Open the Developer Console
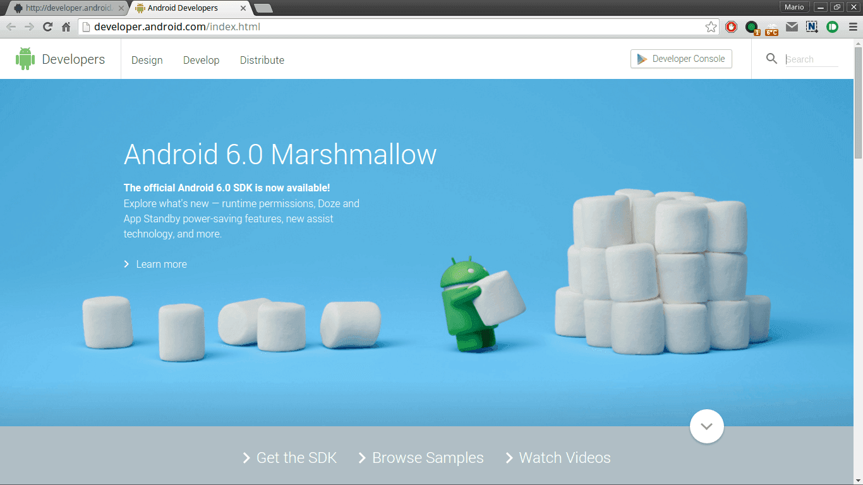This screenshot has width=863, height=485. pyautogui.click(x=681, y=59)
